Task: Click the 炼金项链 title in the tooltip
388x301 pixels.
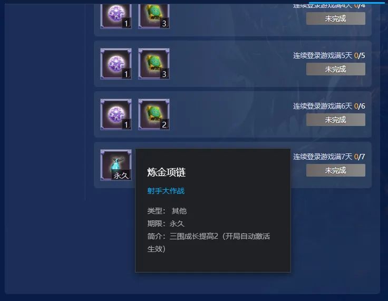Action: pos(166,172)
